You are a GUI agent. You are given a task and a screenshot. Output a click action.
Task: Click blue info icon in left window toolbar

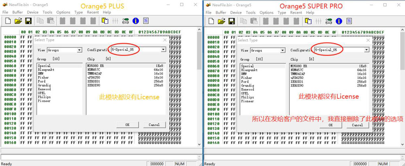(x=136, y=21)
